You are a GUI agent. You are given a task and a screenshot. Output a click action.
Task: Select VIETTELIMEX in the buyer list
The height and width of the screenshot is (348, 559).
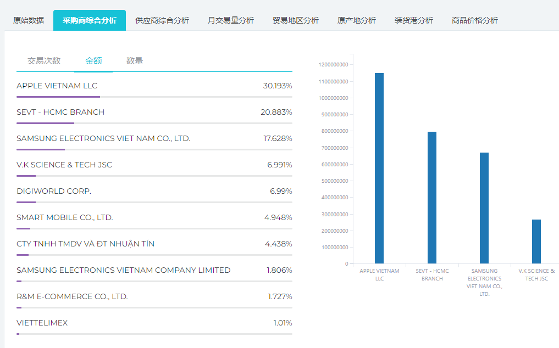click(x=42, y=323)
